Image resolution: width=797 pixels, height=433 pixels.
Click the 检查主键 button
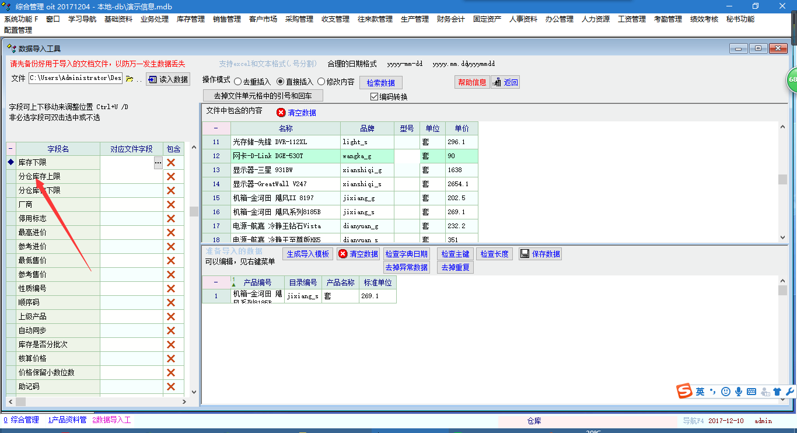455,254
